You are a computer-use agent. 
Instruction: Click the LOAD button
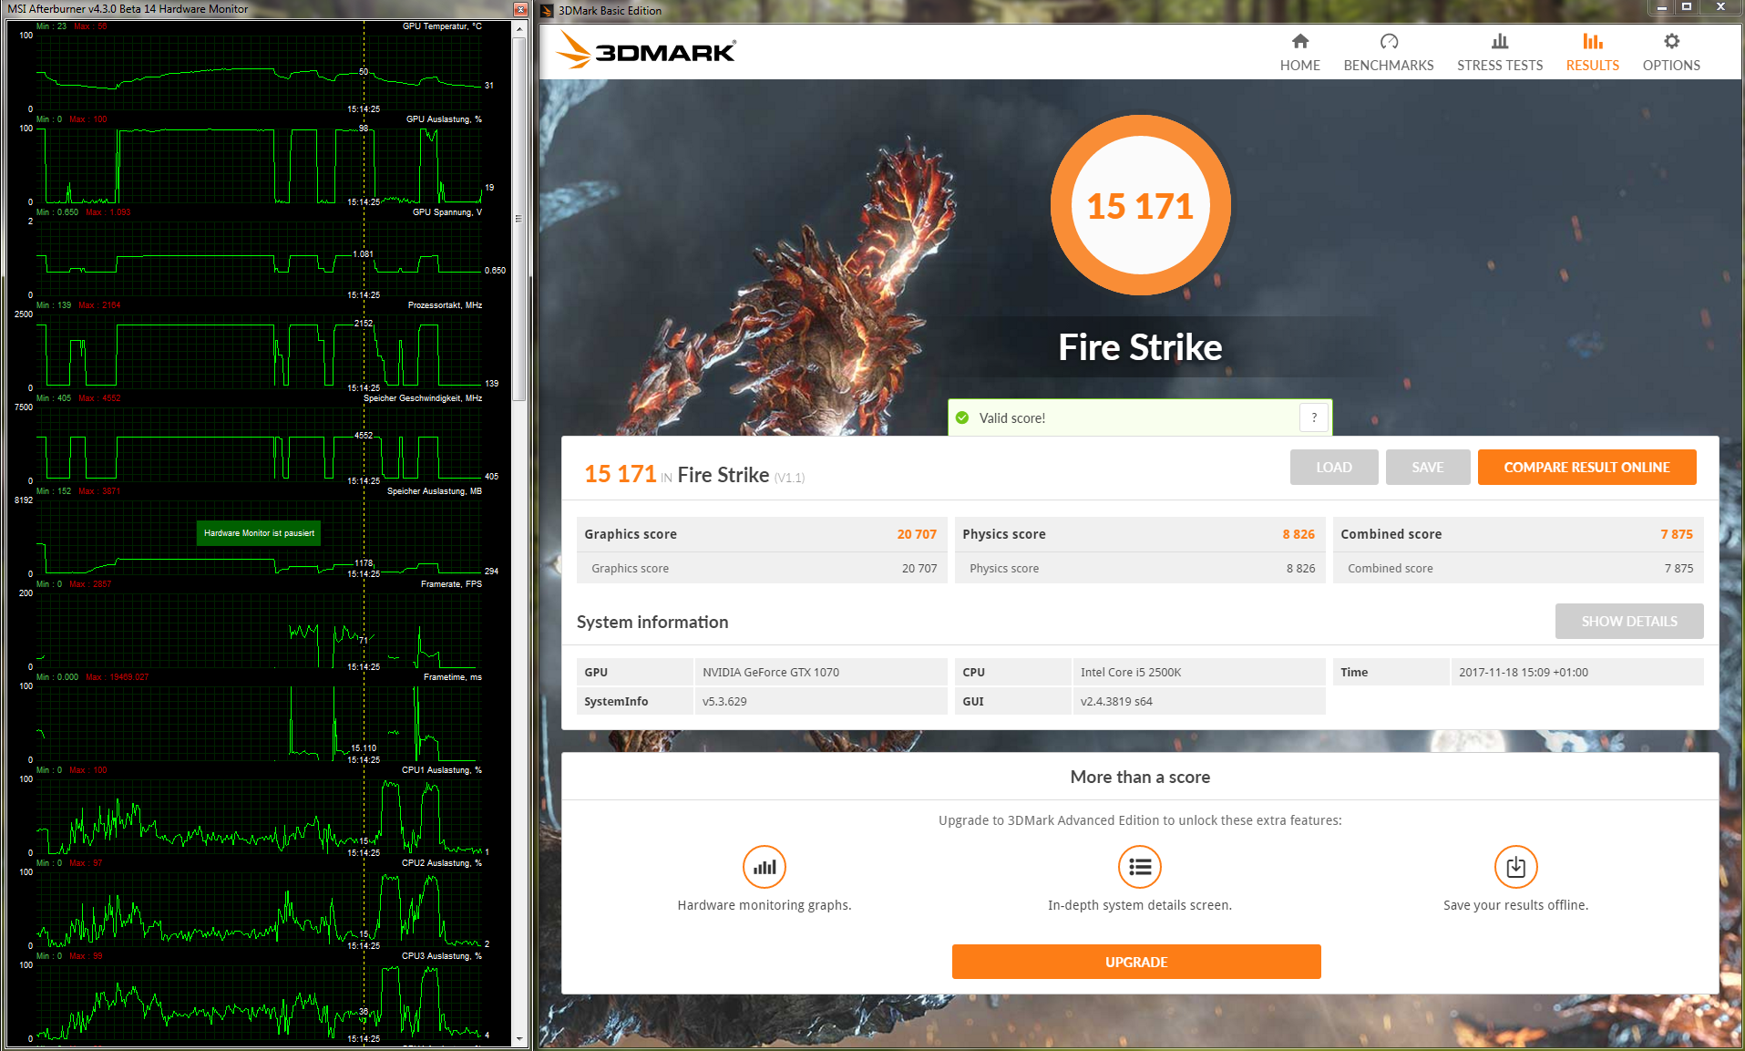coord(1333,467)
